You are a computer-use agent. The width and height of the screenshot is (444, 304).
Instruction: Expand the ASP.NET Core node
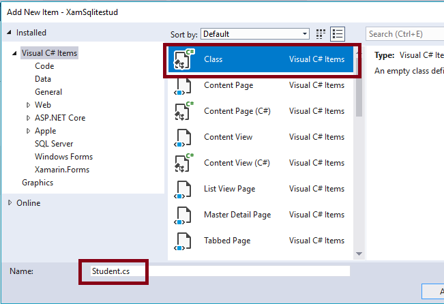pos(28,118)
